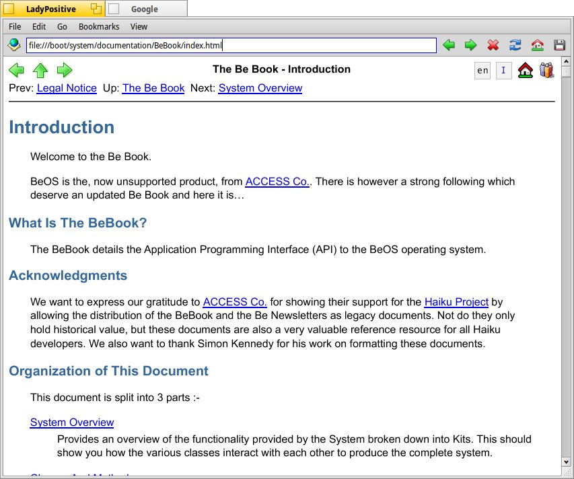Open the Edit menu
The height and width of the screenshot is (479, 574).
[x=39, y=27]
